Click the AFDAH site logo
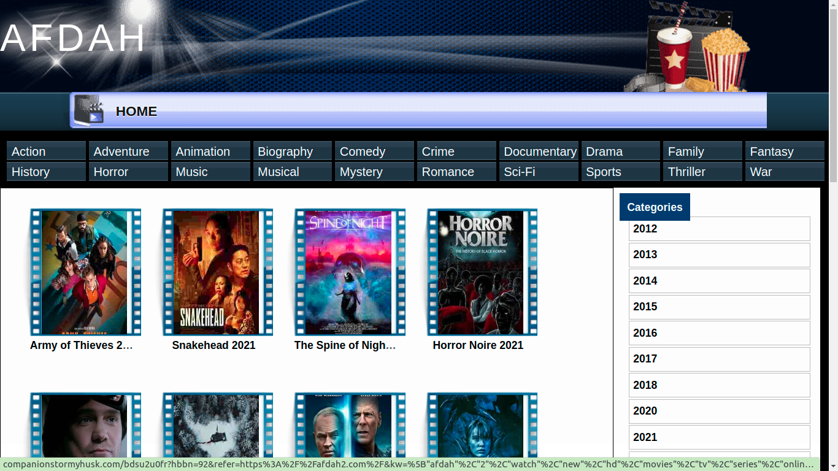The image size is (838, 471). (73, 38)
